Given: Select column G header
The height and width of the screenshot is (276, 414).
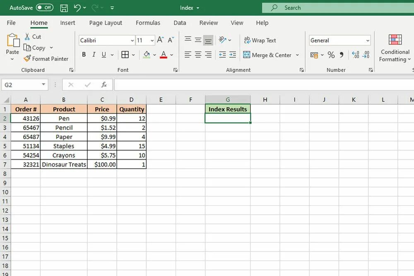Looking at the screenshot, I should pos(228,99).
